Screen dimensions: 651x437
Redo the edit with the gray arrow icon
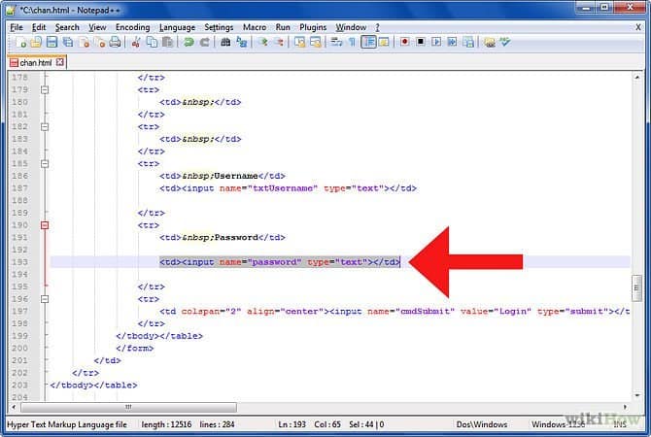(205, 42)
